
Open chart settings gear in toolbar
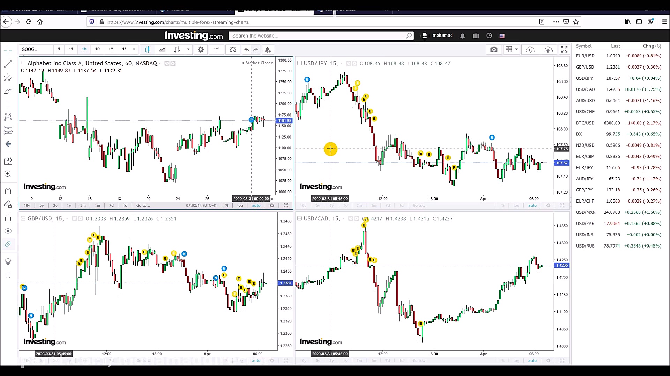[201, 49]
